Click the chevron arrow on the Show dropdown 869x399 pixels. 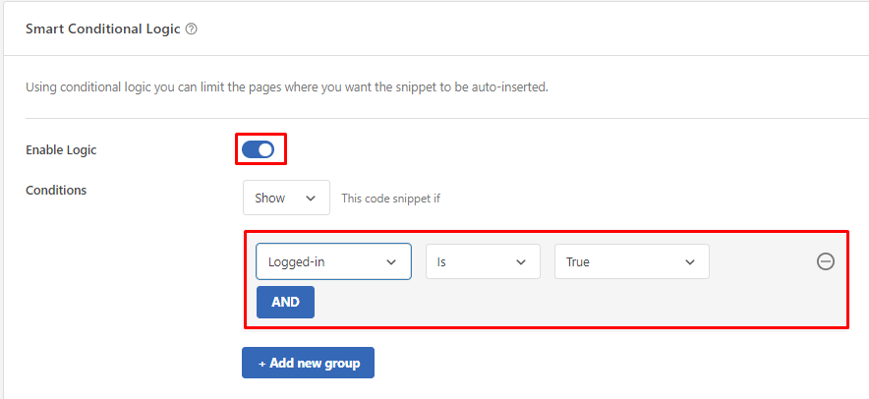311,199
